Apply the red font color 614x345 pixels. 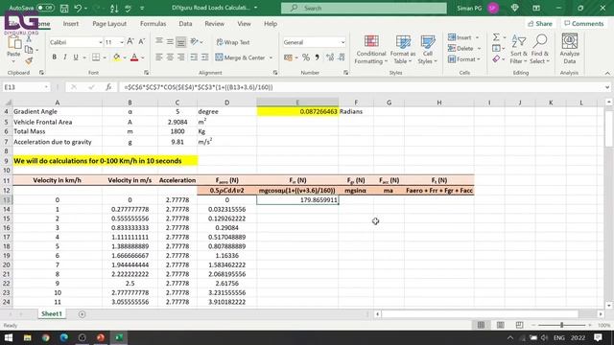point(134,57)
